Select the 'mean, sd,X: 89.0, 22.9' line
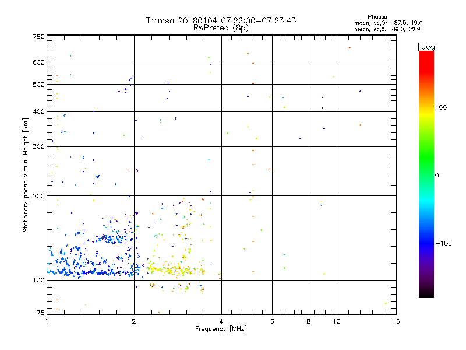 pyautogui.click(x=387, y=29)
